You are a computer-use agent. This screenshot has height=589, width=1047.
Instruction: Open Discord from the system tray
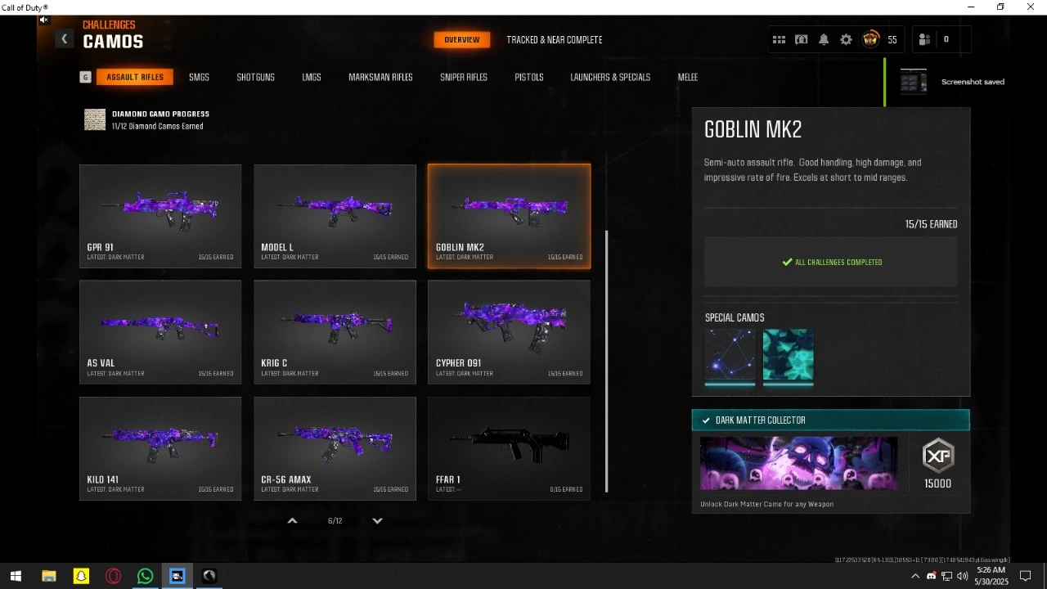[931, 576]
